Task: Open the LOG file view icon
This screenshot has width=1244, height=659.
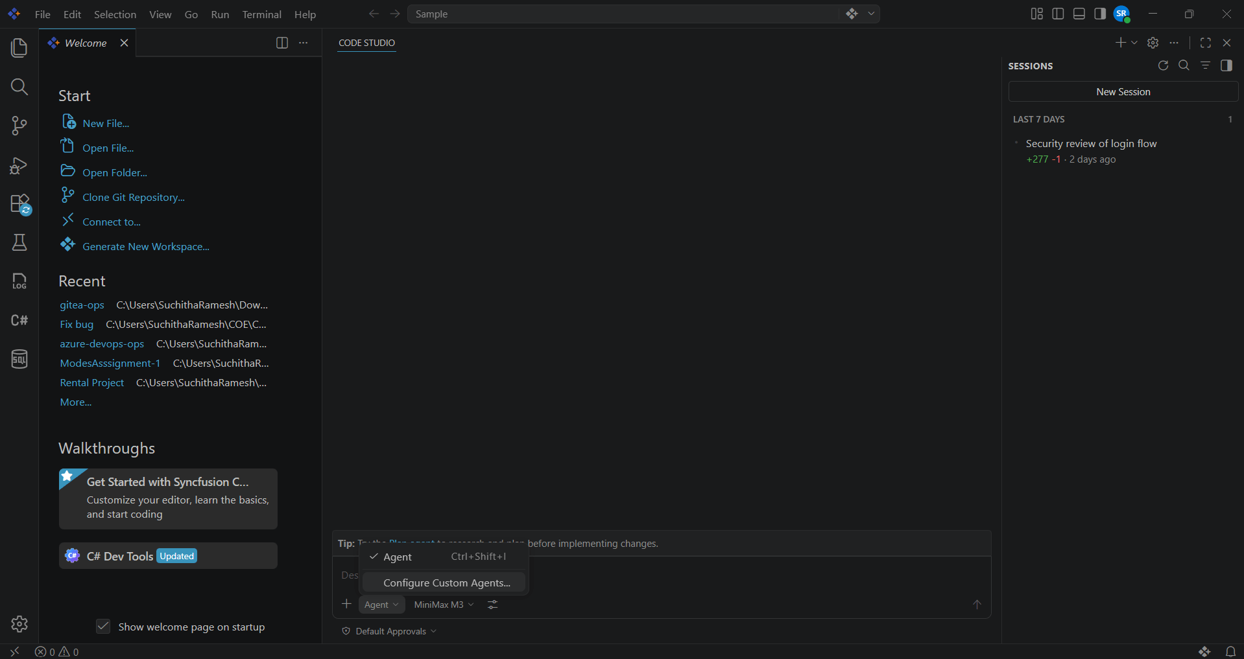Action: click(x=19, y=281)
